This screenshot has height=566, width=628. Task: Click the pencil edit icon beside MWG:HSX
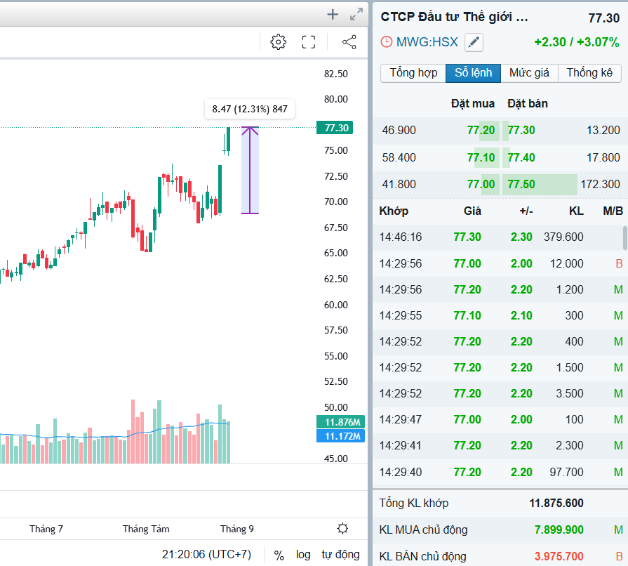474,42
